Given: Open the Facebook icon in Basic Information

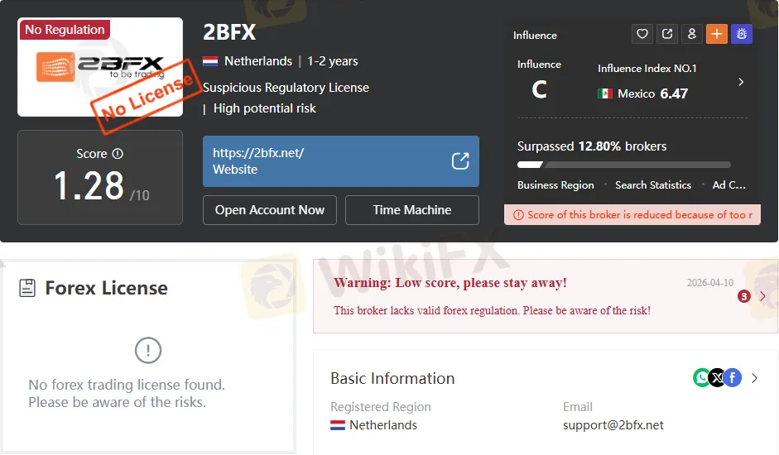Looking at the screenshot, I should pyautogui.click(x=733, y=378).
